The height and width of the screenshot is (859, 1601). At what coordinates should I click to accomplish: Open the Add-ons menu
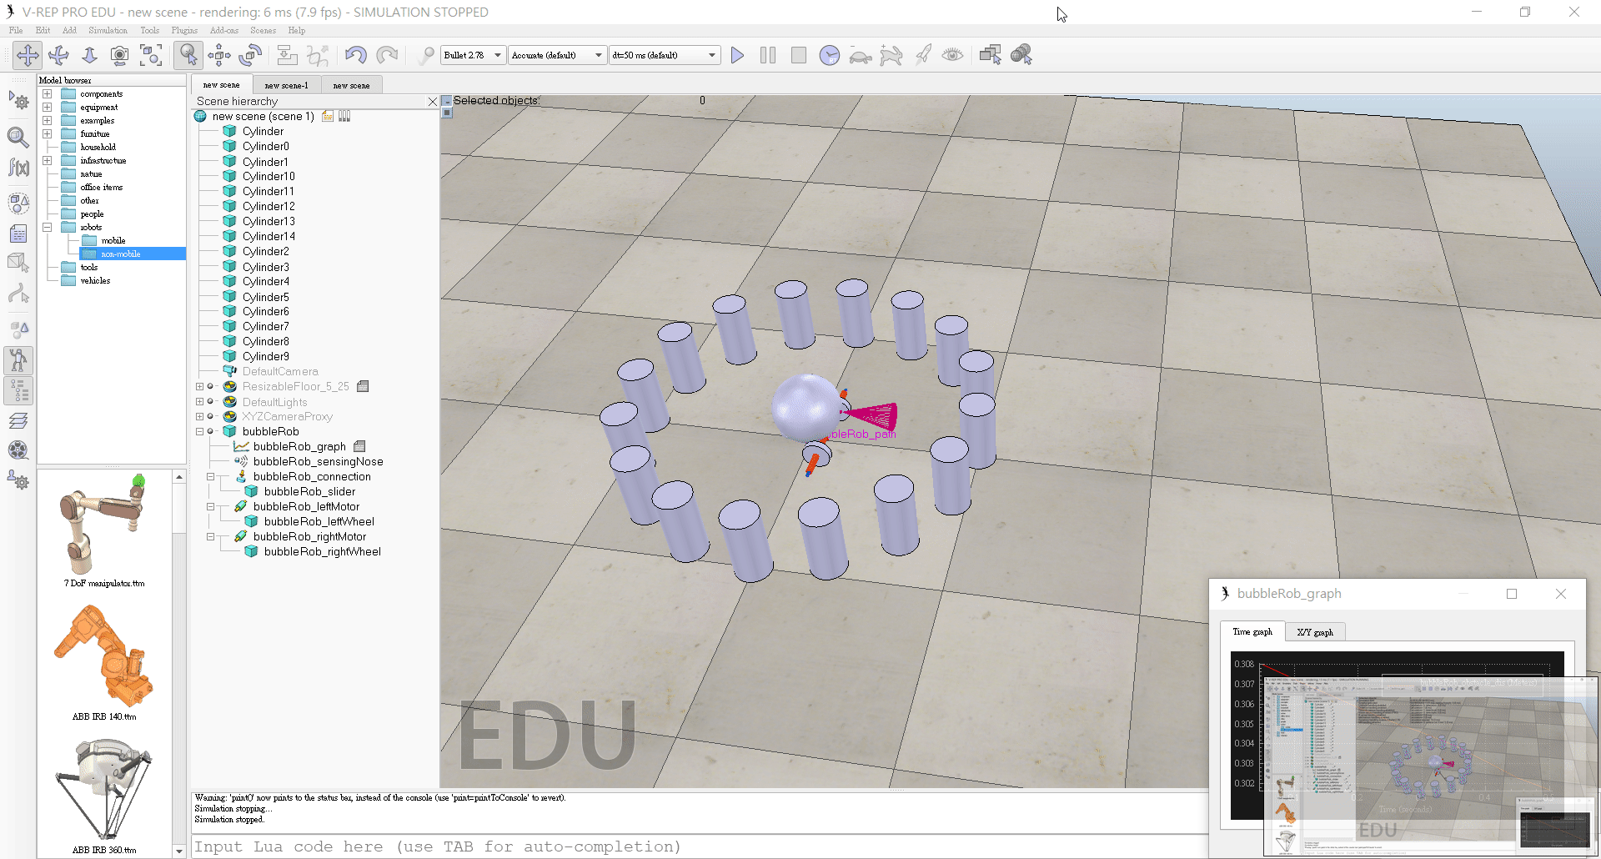click(224, 30)
